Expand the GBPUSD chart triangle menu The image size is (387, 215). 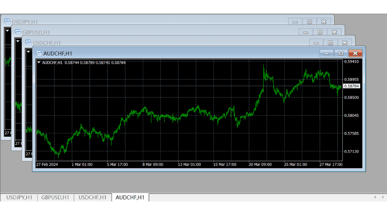(x=18, y=41)
